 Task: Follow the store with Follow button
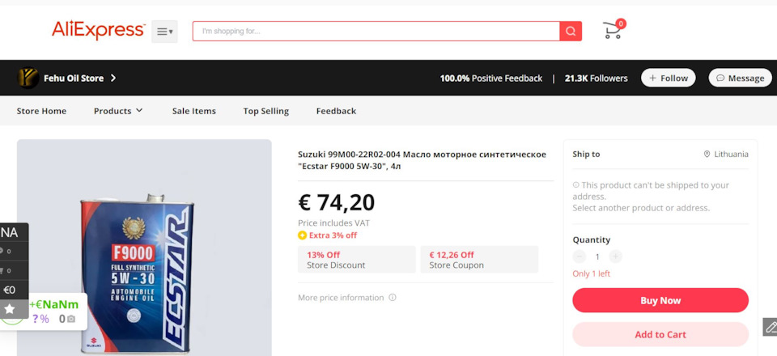(x=668, y=78)
